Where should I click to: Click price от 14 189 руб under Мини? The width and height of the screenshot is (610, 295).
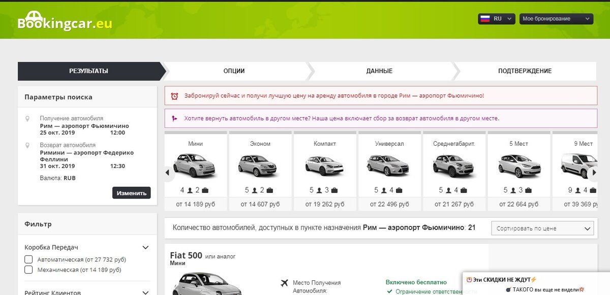[196, 204]
